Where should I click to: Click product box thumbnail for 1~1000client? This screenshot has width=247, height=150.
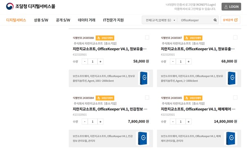(x=231, y=78)
